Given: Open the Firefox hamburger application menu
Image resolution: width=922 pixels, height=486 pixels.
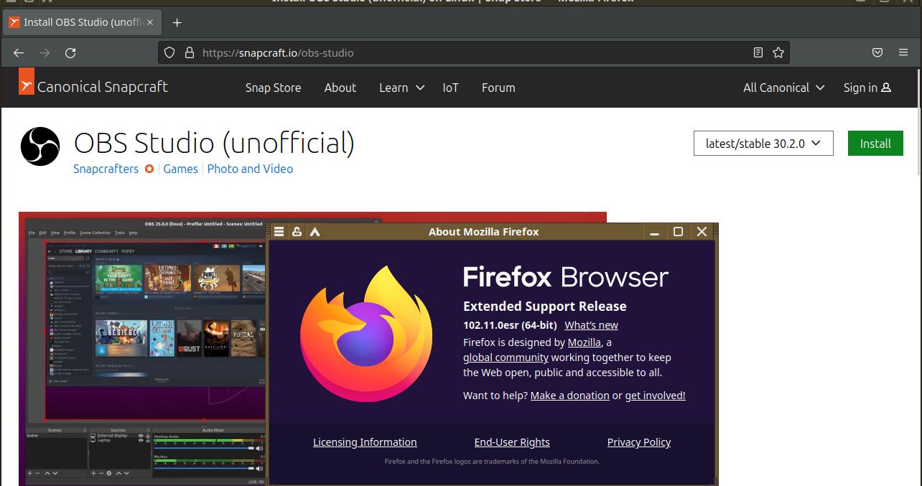Looking at the screenshot, I should click(903, 52).
